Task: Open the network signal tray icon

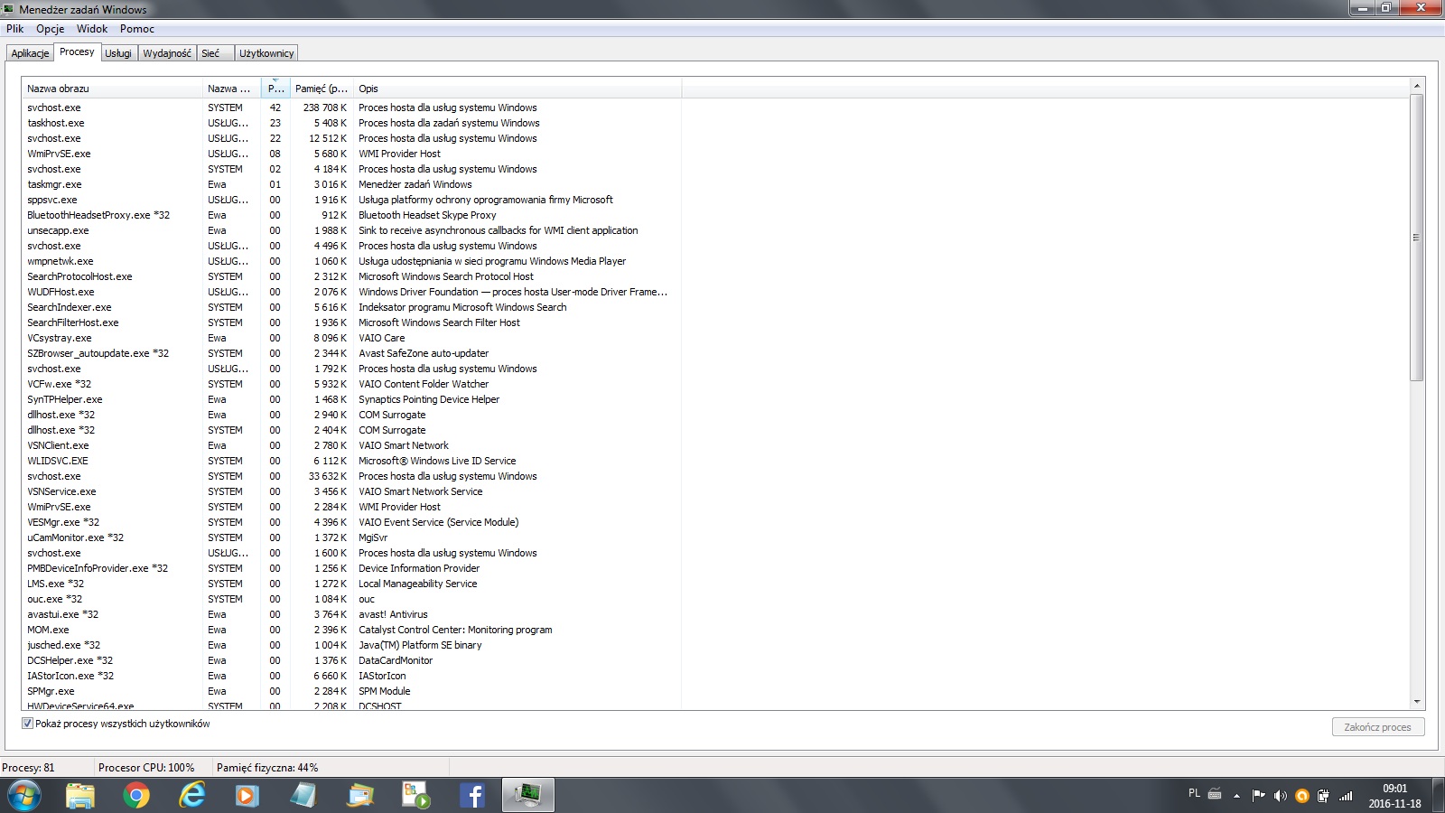Action: pos(1346,796)
